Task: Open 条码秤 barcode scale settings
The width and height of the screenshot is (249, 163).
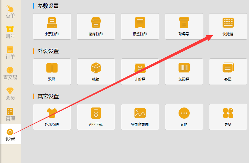Action: click(x=184, y=72)
